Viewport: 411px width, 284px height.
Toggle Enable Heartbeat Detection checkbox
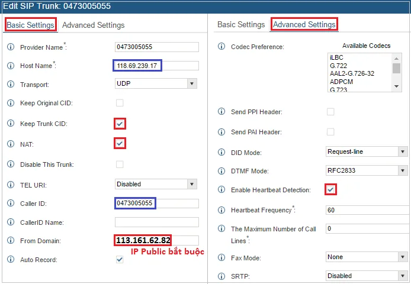[x=330, y=189]
